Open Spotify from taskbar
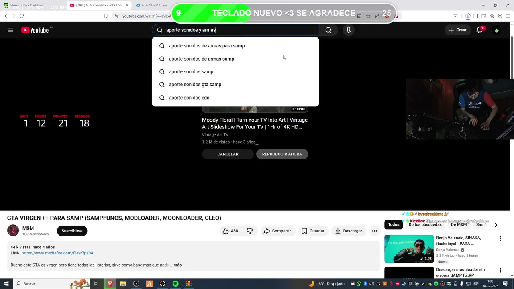 pyautogui.click(x=175, y=284)
